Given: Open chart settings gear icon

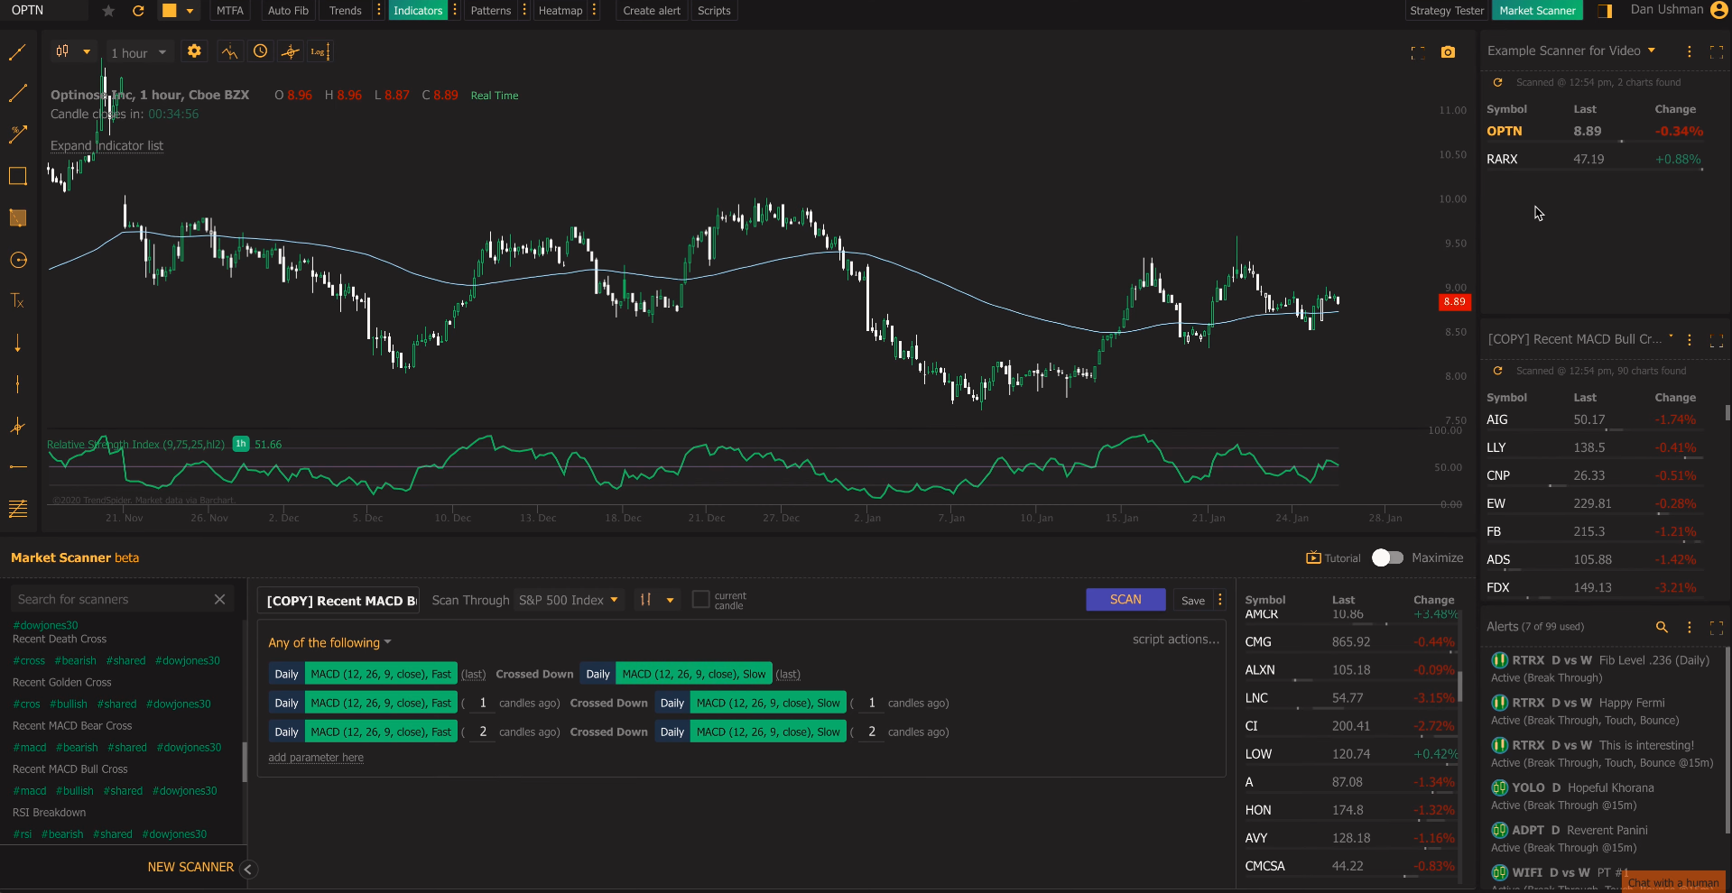Looking at the screenshot, I should [194, 51].
